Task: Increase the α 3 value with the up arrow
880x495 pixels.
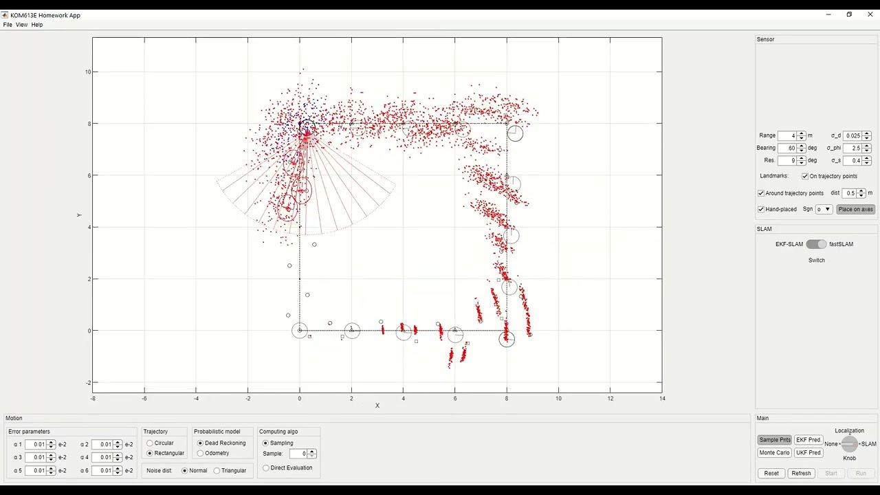Action: 51,456
